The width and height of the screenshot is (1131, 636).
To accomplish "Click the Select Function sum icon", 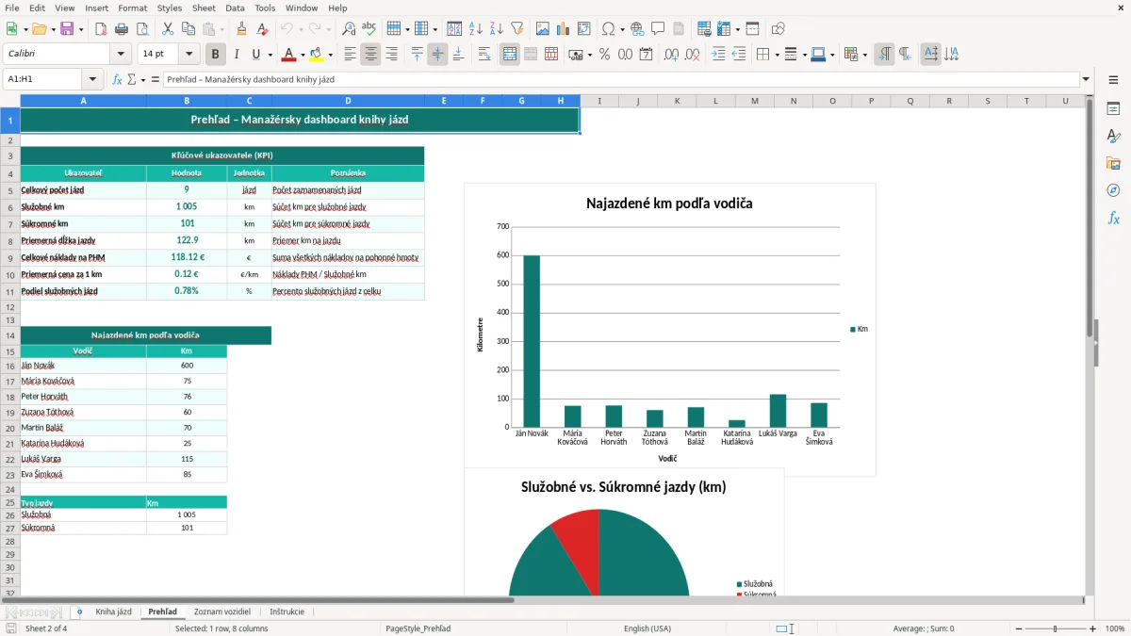I will coord(132,79).
